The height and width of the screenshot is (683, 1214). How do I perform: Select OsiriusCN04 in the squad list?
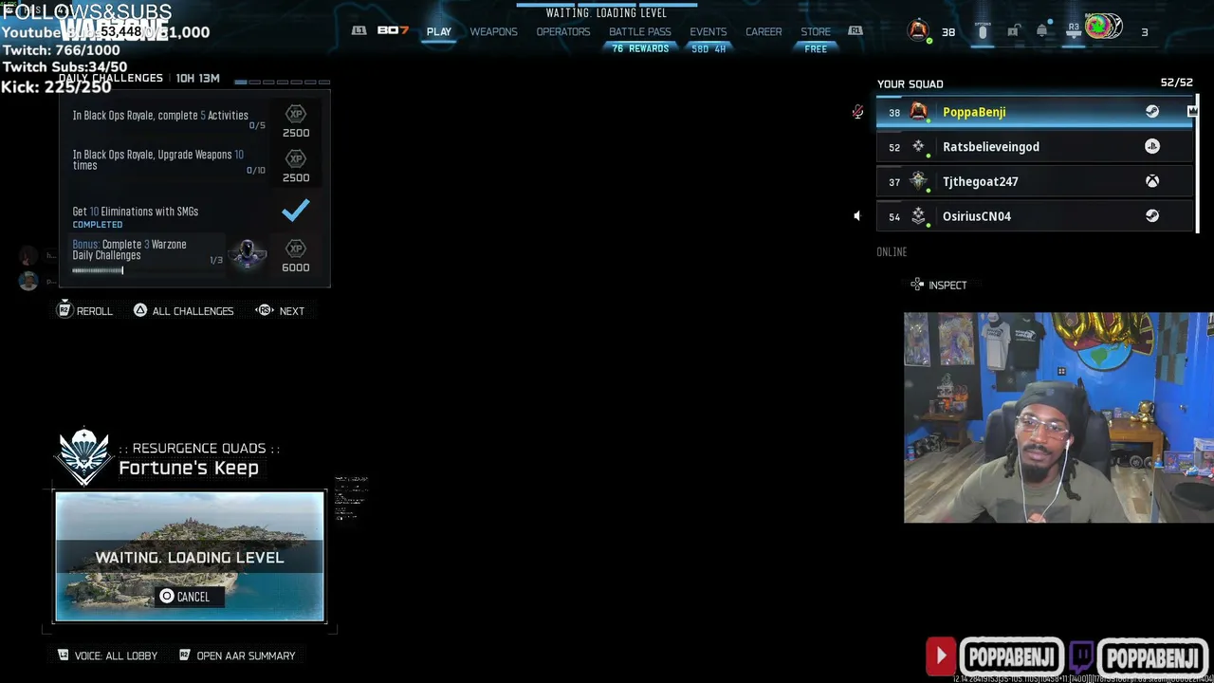coord(1035,216)
